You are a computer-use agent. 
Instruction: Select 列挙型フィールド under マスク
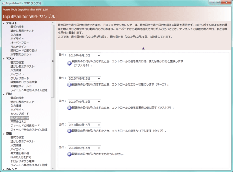(21, 86)
